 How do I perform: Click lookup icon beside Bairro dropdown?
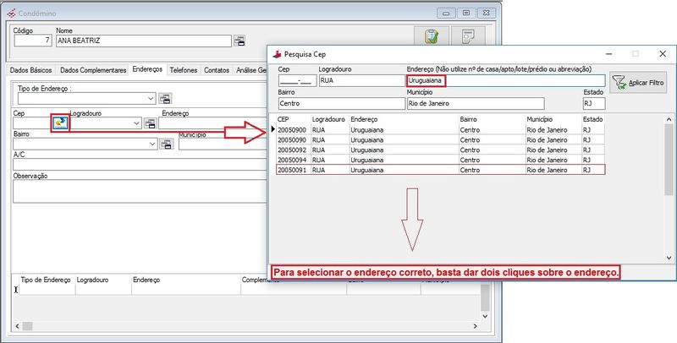[x=167, y=144]
